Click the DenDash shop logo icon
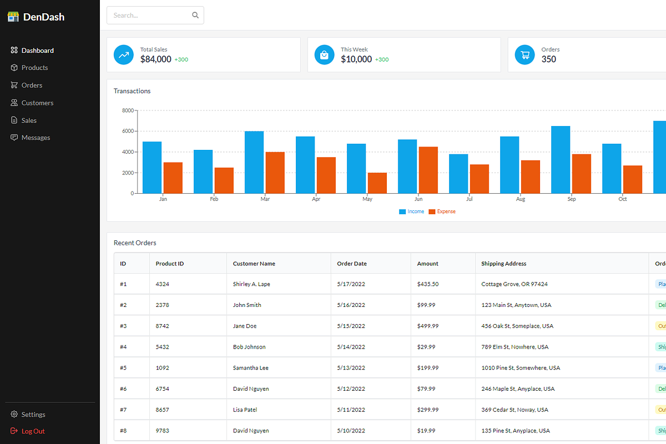This screenshot has height=444, width=666. point(13,17)
